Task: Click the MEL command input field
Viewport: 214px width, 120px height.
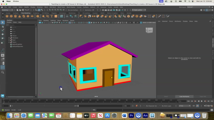Action: (x=109, y=110)
